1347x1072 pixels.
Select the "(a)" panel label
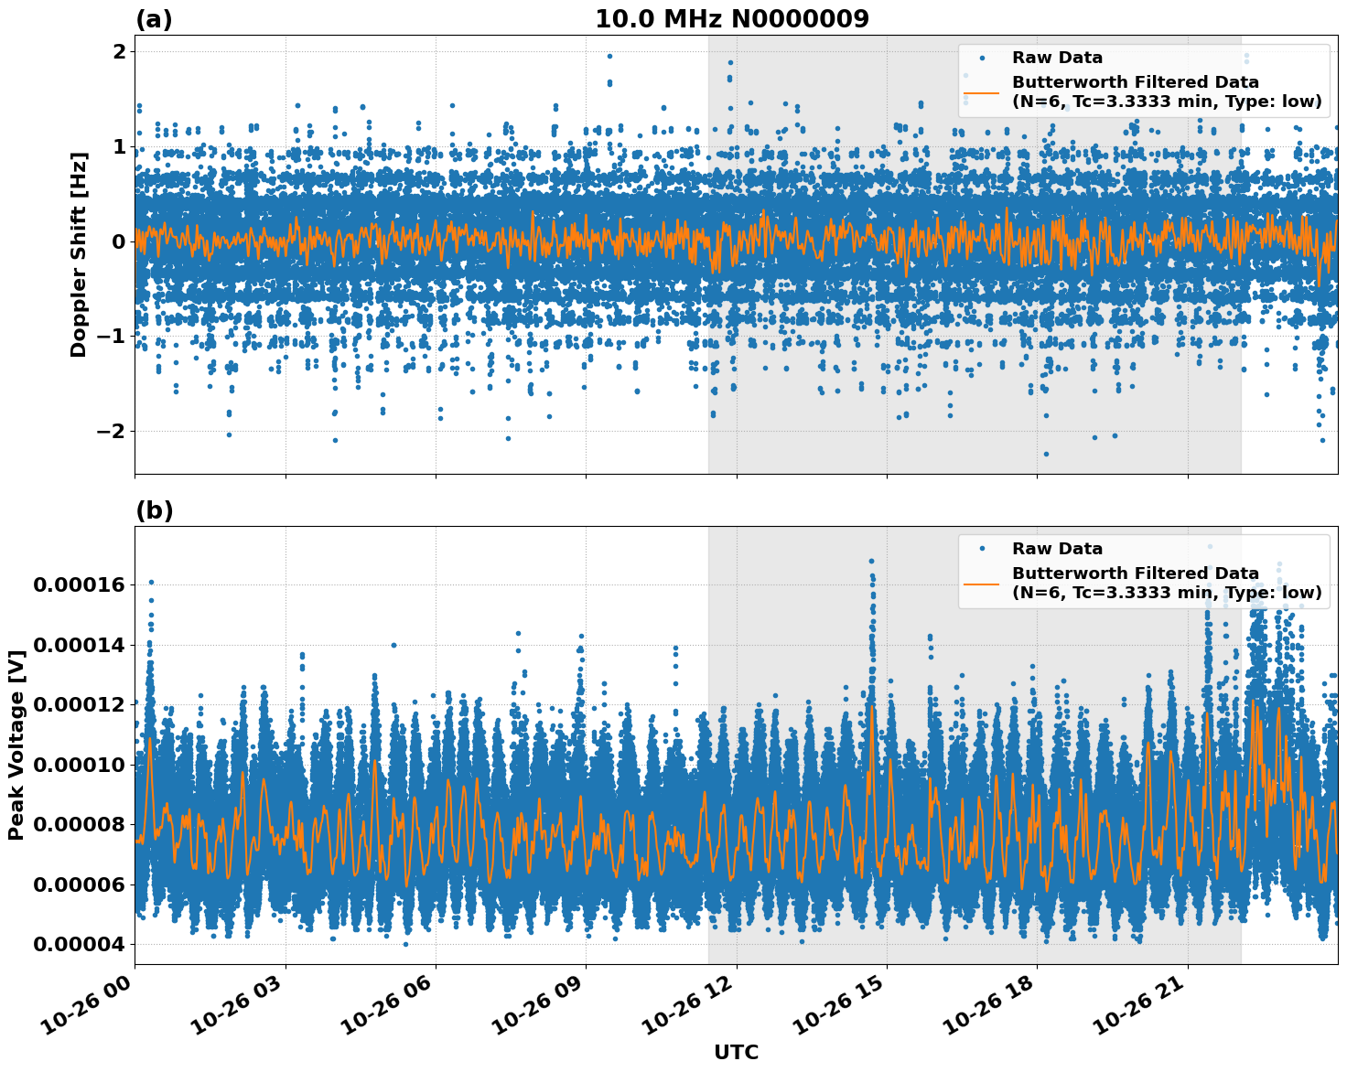(x=154, y=19)
